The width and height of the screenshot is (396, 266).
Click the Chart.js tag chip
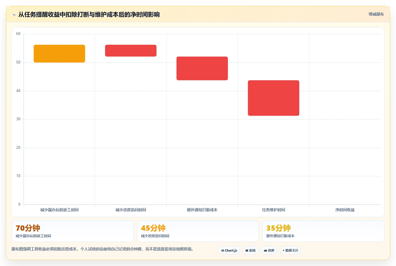coord(229,250)
